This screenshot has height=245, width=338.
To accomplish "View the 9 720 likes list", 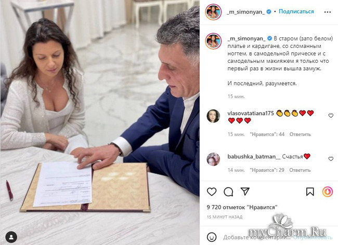I will coord(242,207).
